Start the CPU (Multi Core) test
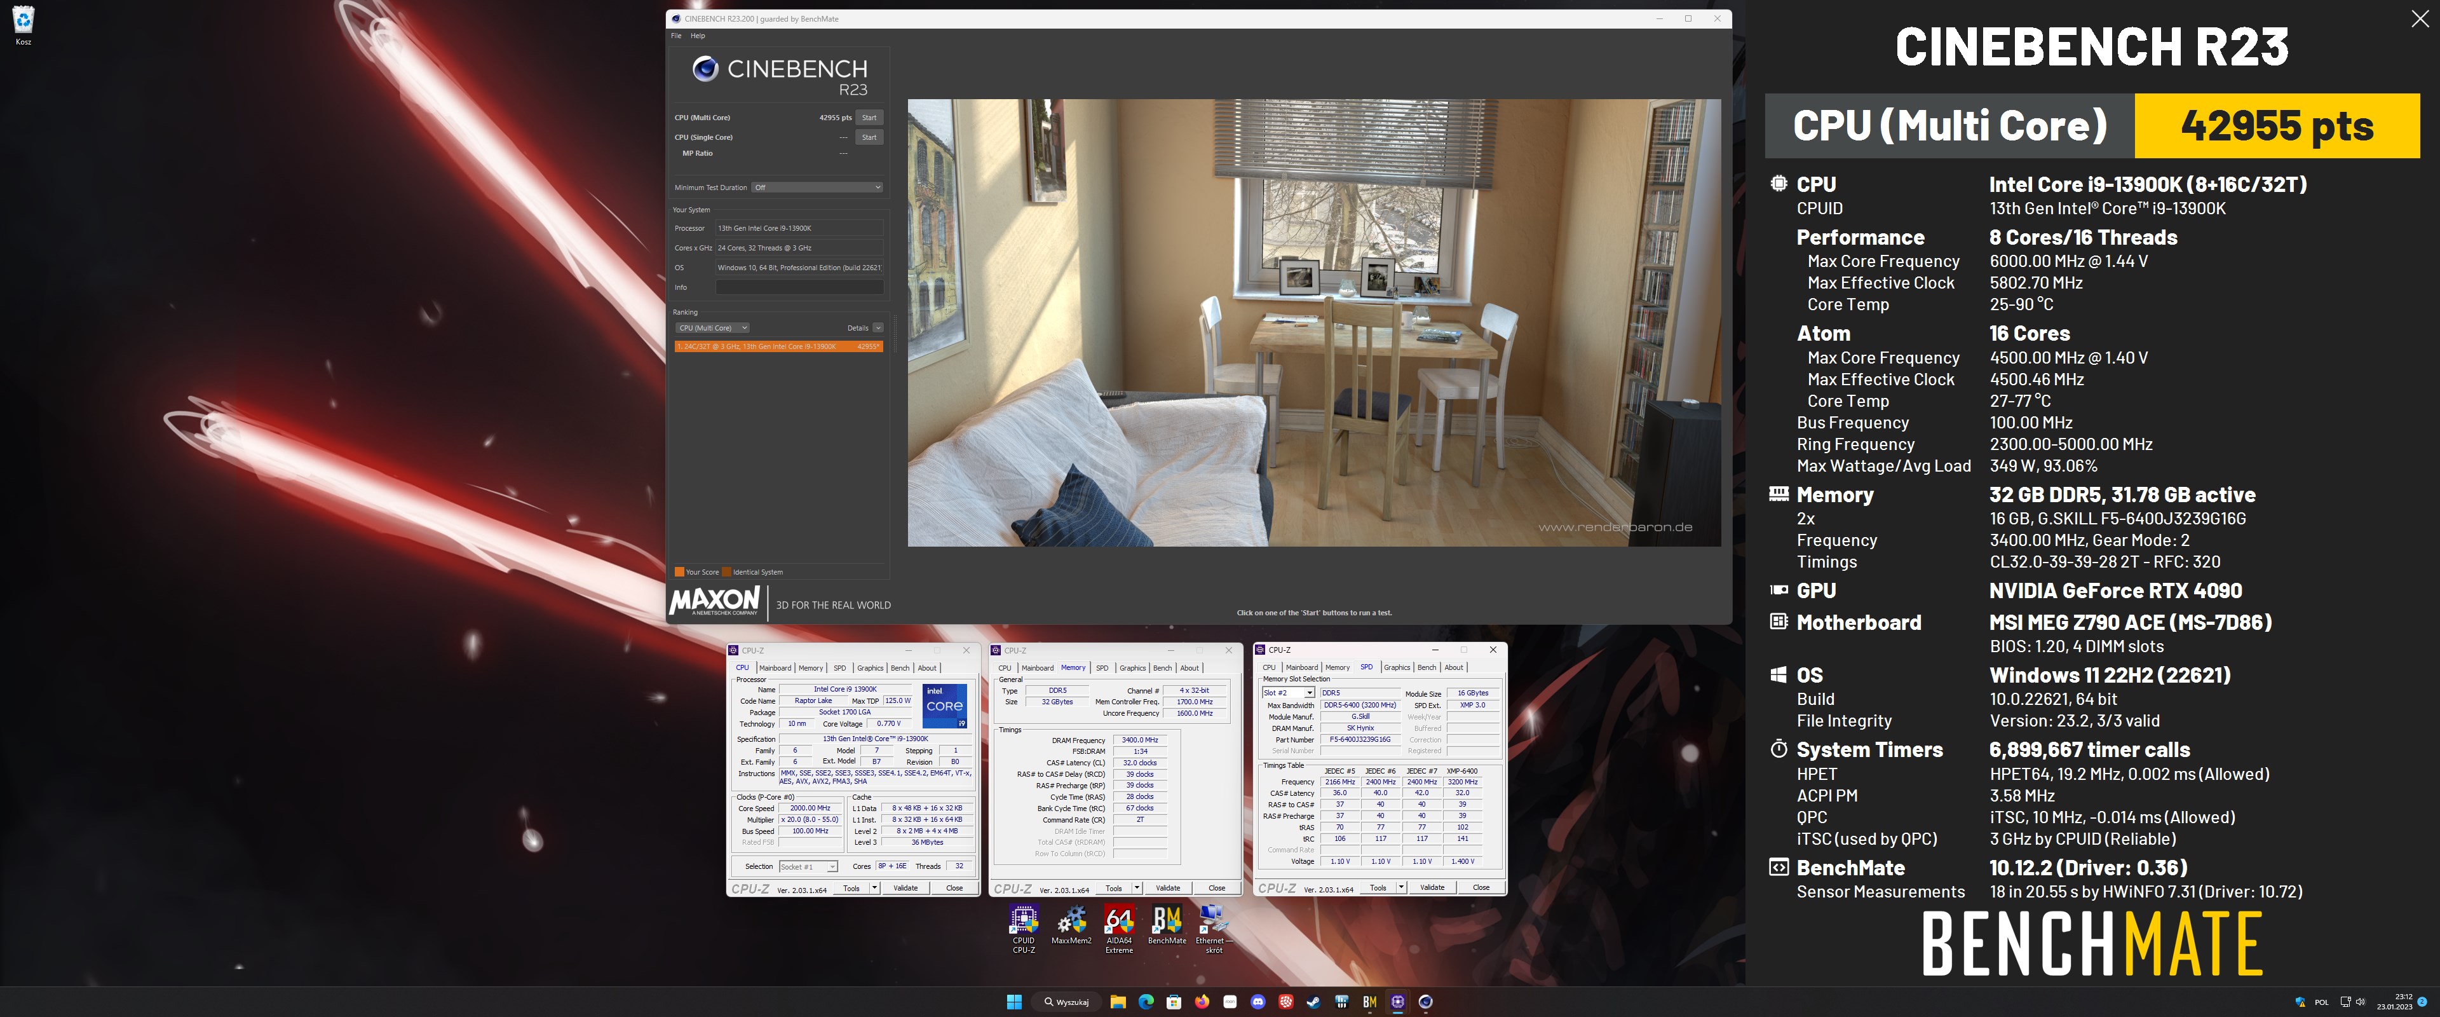This screenshot has height=1017, width=2440. (869, 118)
